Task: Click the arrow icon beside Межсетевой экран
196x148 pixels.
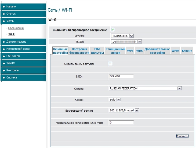Action: pos(4,49)
